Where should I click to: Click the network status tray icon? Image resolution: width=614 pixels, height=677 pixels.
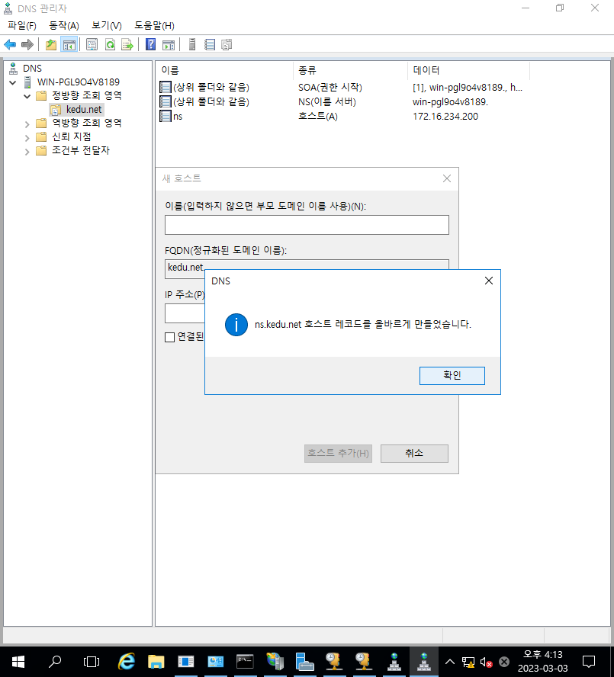pyautogui.click(x=468, y=662)
